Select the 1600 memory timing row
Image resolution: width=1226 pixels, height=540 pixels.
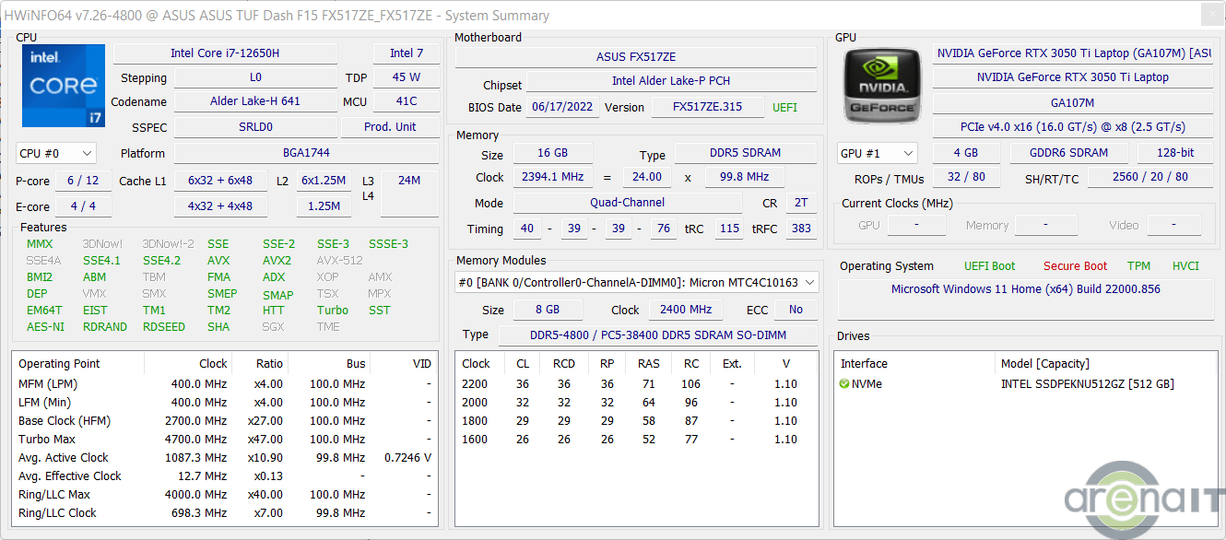[636, 440]
